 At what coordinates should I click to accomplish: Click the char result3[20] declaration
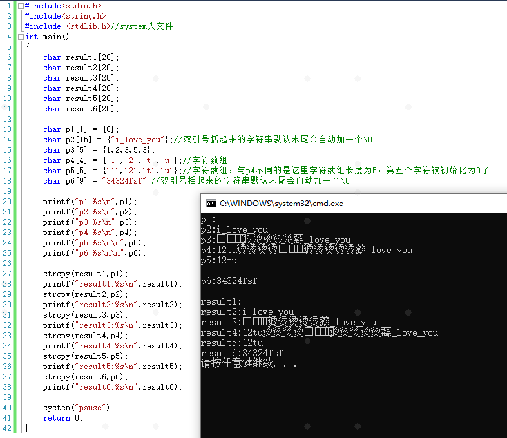point(81,78)
